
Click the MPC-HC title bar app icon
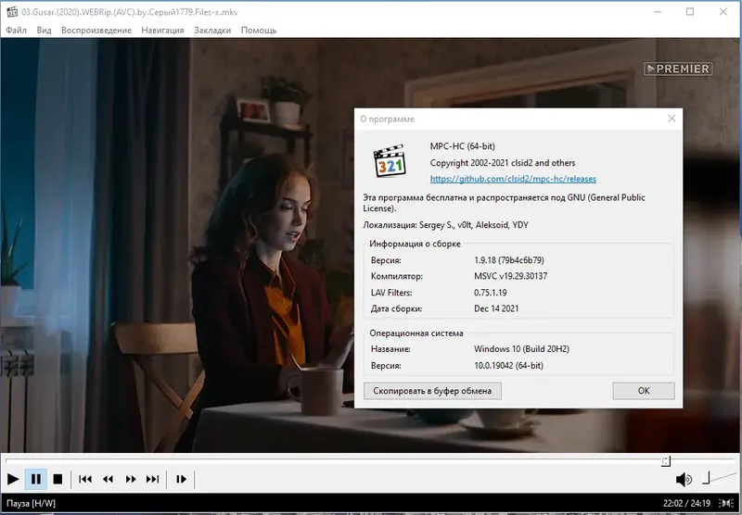(x=12, y=12)
